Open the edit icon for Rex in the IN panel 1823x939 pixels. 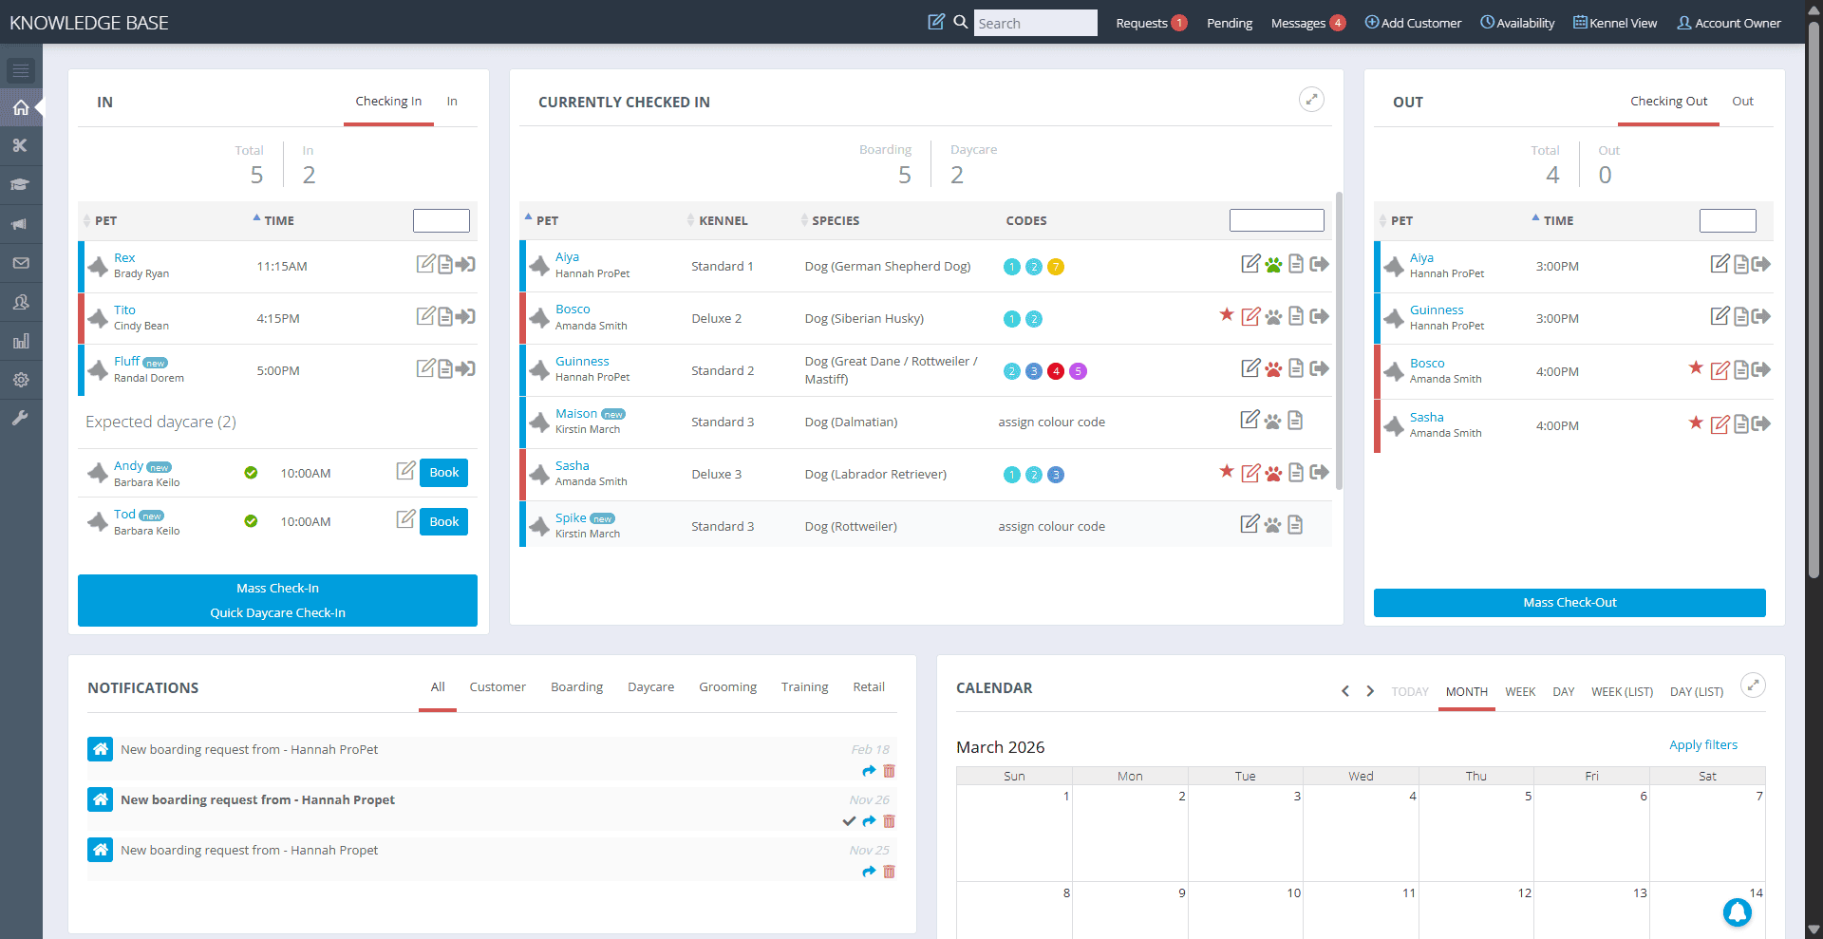426,265
